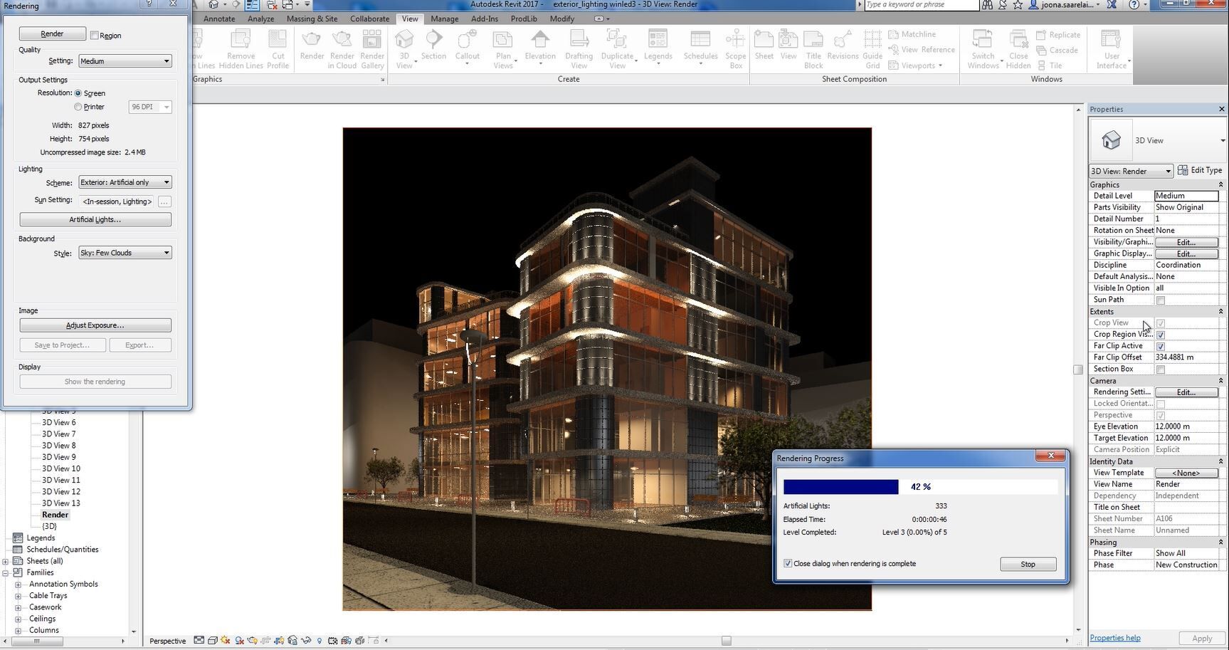Select the Render tool in the ribbon
Image resolution: width=1229 pixels, height=650 pixels.
(x=311, y=46)
